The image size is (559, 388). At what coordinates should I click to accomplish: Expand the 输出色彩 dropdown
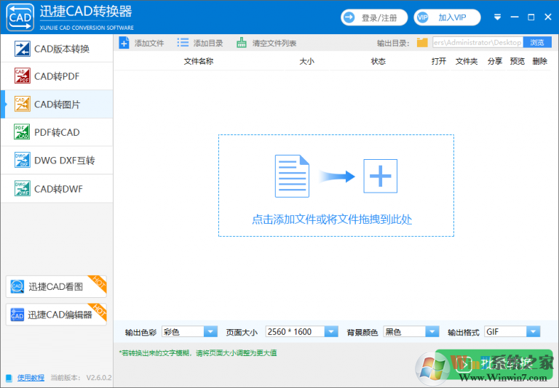210,332
